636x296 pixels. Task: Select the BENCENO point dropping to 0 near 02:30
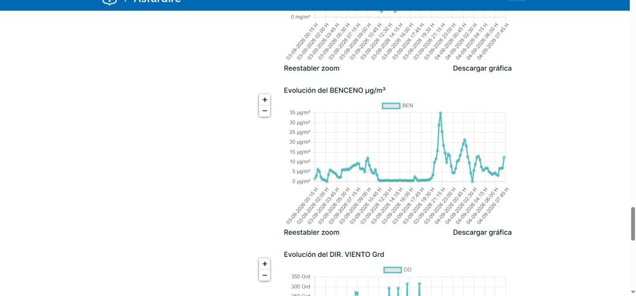point(472,181)
